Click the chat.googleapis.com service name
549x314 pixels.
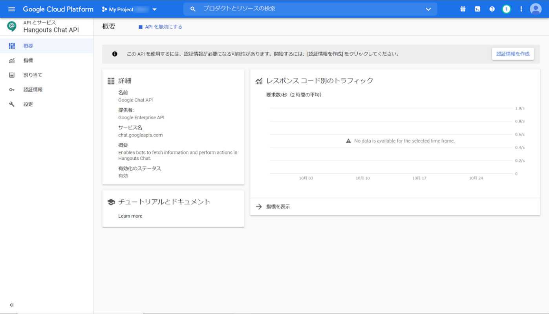pyautogui.click(x=141, y=135)
